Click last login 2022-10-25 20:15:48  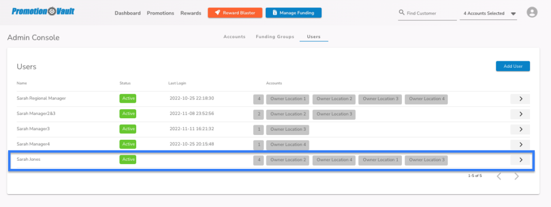coord(192,144)
